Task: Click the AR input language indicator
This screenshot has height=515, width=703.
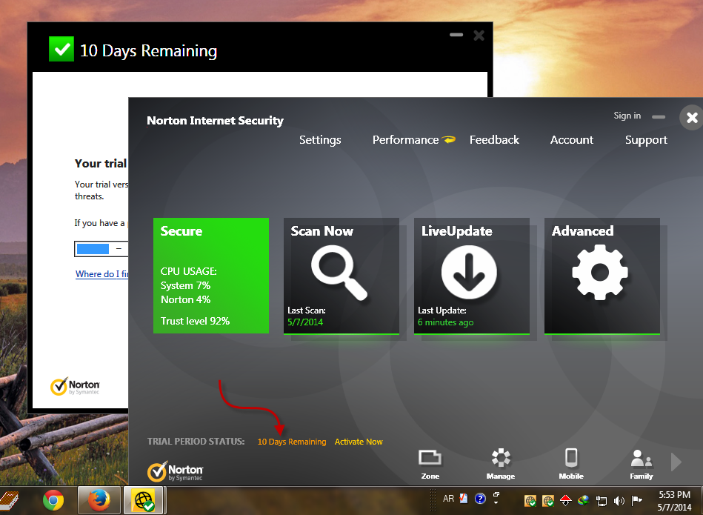Action: tap(448, 499)
